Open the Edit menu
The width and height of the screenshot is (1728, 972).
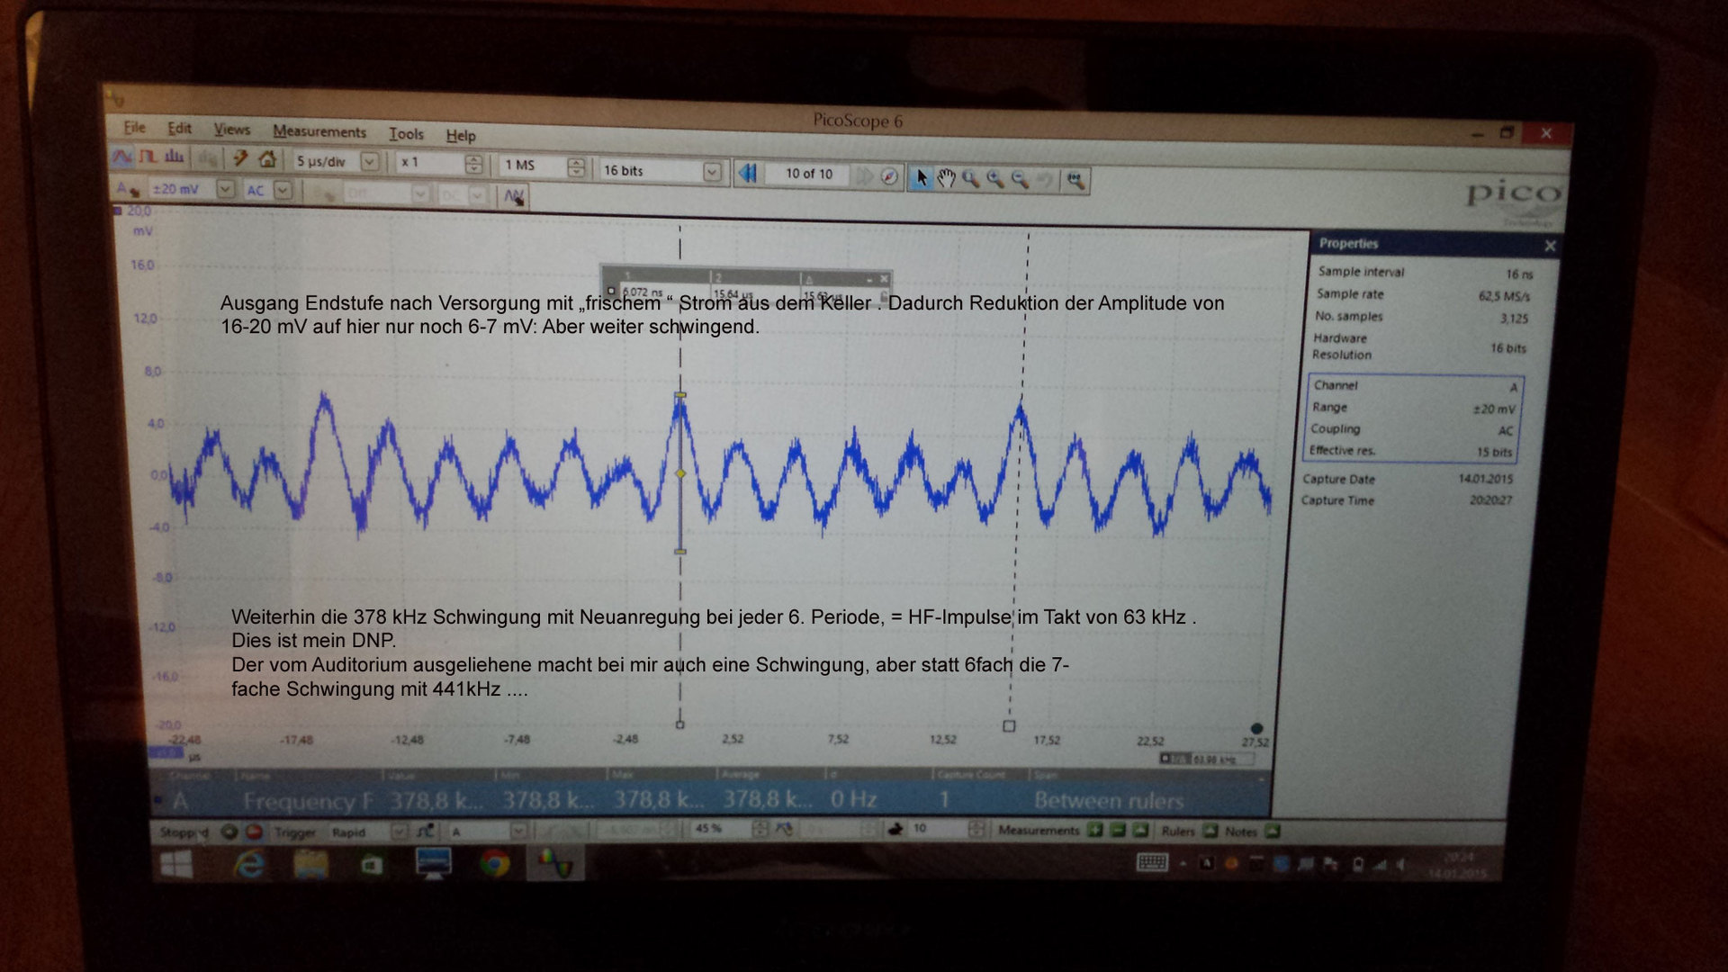point(179,129)
